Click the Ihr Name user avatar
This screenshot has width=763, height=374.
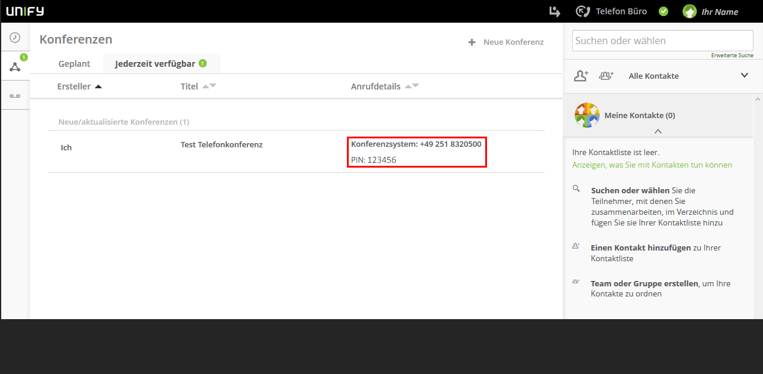tap(690, 11)
